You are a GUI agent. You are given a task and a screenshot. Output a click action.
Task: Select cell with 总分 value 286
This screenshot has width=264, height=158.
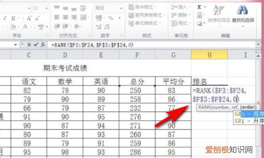click(x=137, y=152)
